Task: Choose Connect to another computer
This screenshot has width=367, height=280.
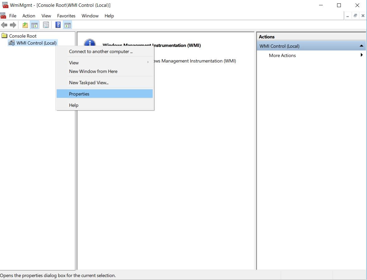Action: [105, 52]
